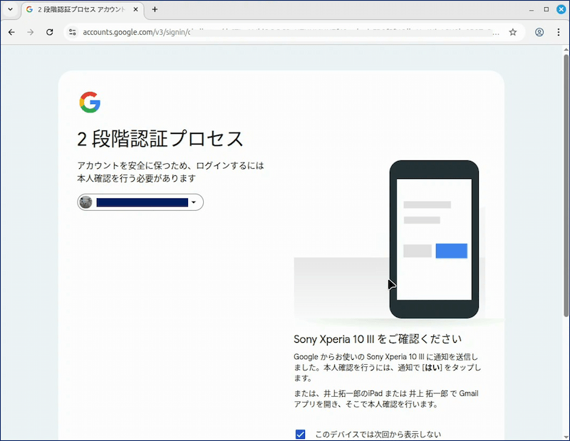Open the tab search chevron dropdown

click(10, 9)
